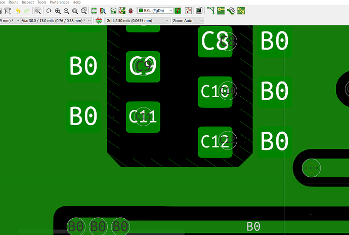Click the white B0 track label at bottom
The height and width of the screenshot is (235, 349).
(x=253, y=227)
